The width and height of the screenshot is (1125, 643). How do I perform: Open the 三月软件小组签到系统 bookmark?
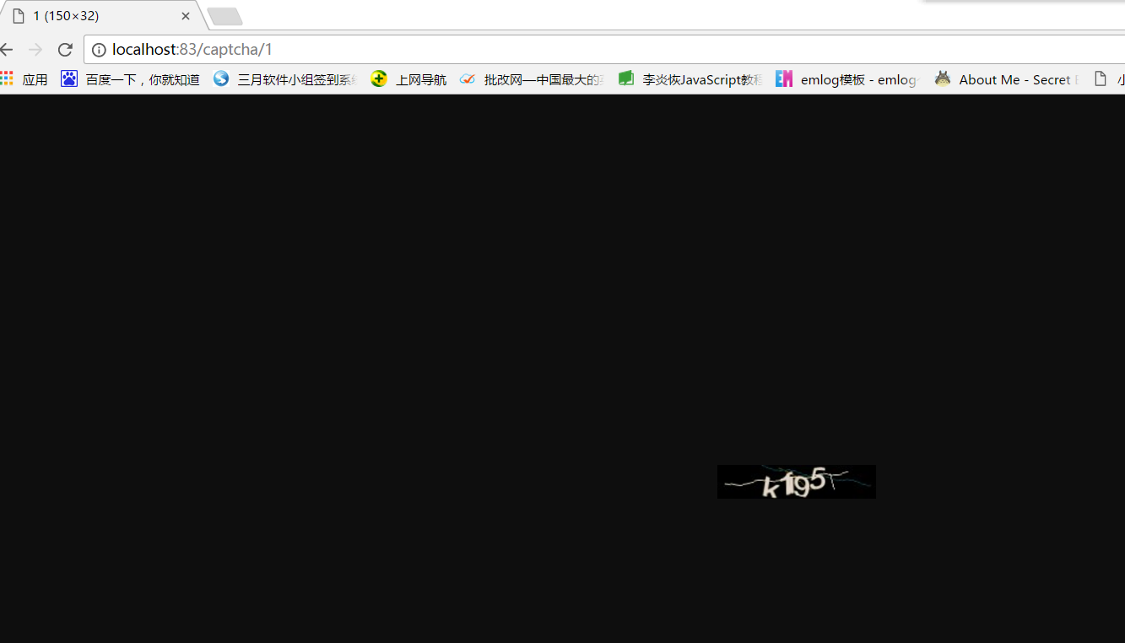pos(296,80)
